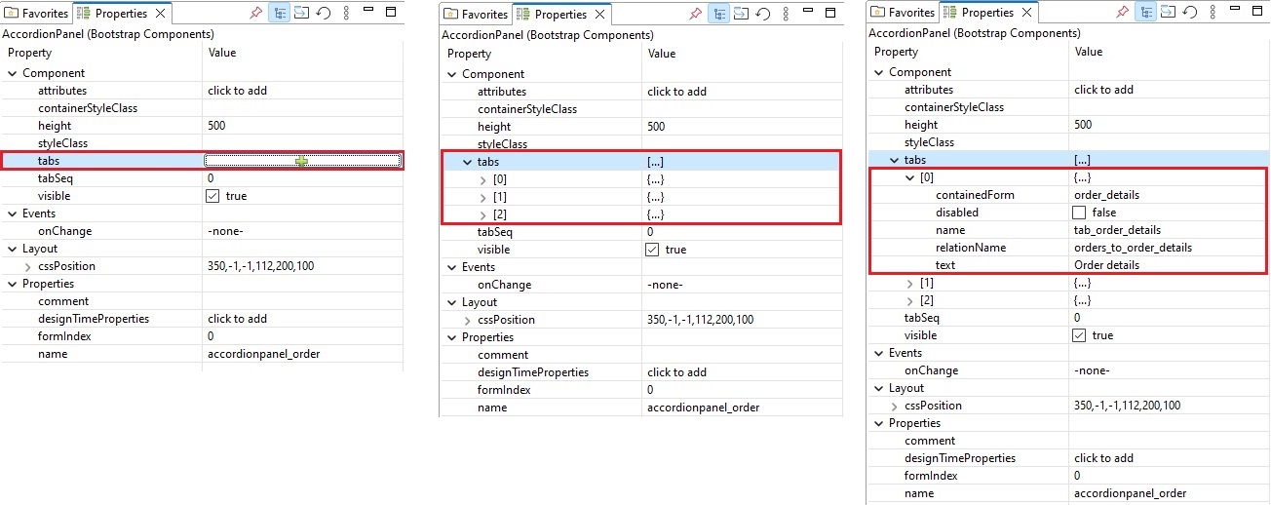
Task: Click accordionpanel_order name value in middle panel
Action: [703, 408]
